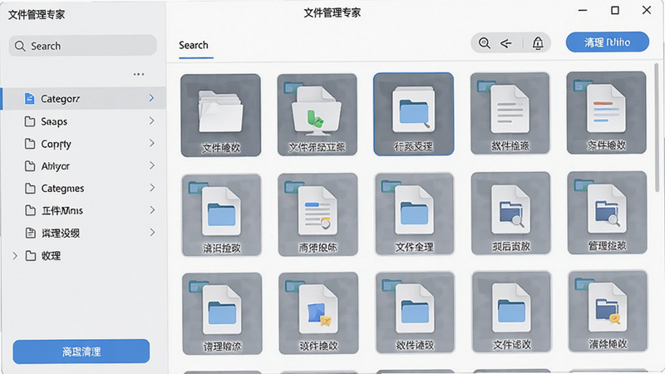Open the three-dots more options menu
This screenshot has width=665, height=374.
[139, 74]
